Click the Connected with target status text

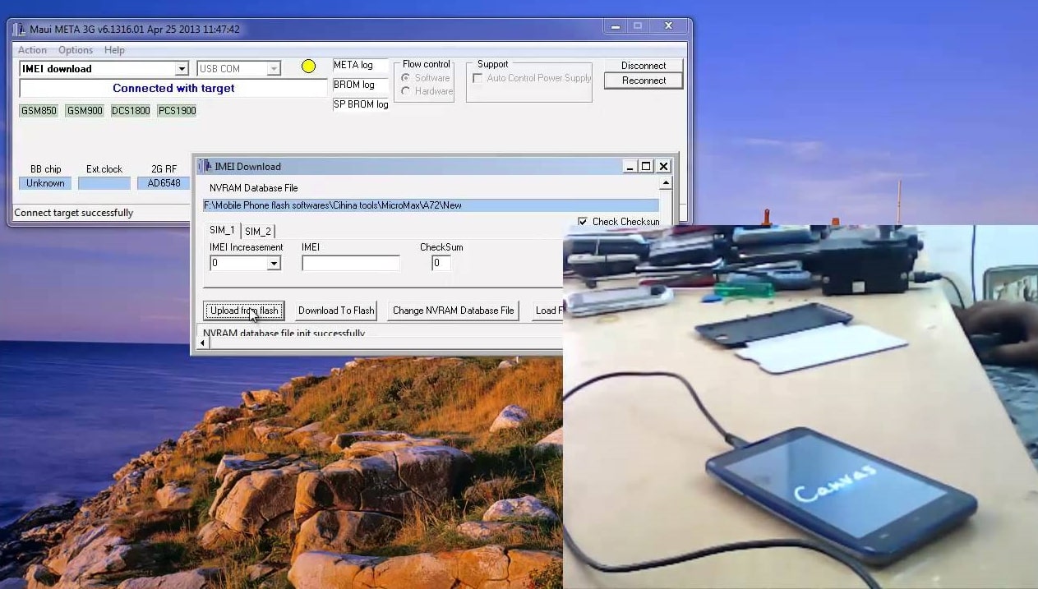(173, 88)
